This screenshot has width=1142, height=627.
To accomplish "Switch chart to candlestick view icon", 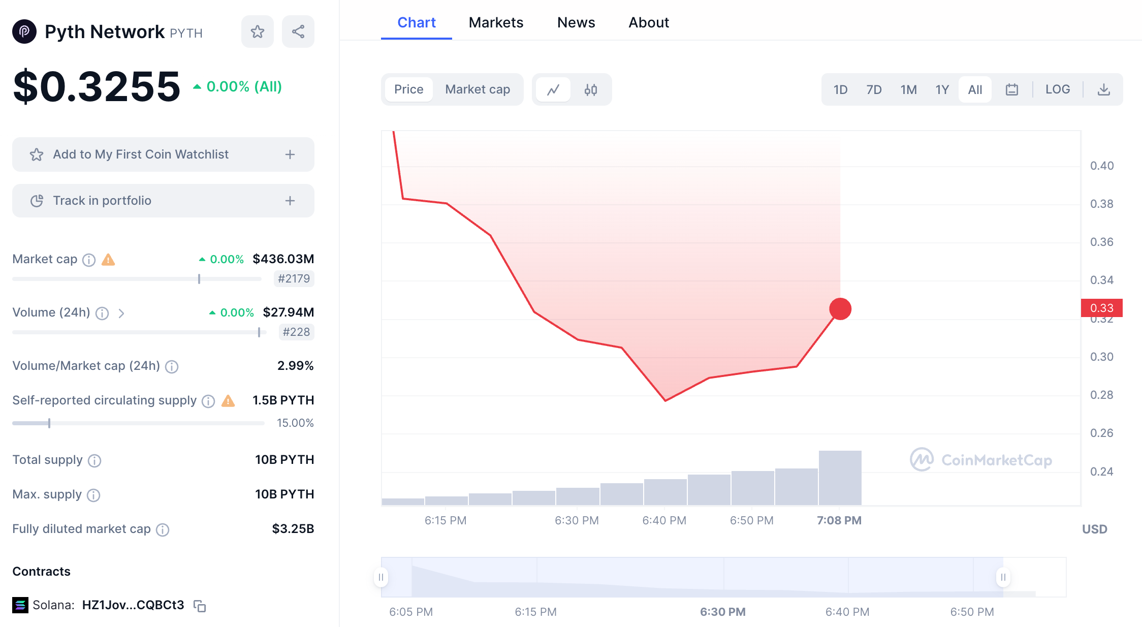I will click(590, 89).
